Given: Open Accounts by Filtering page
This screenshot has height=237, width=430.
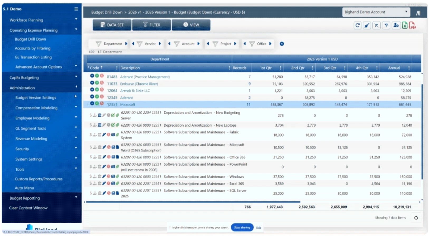Looking at the screenshot, I should (x=32, y=48).
